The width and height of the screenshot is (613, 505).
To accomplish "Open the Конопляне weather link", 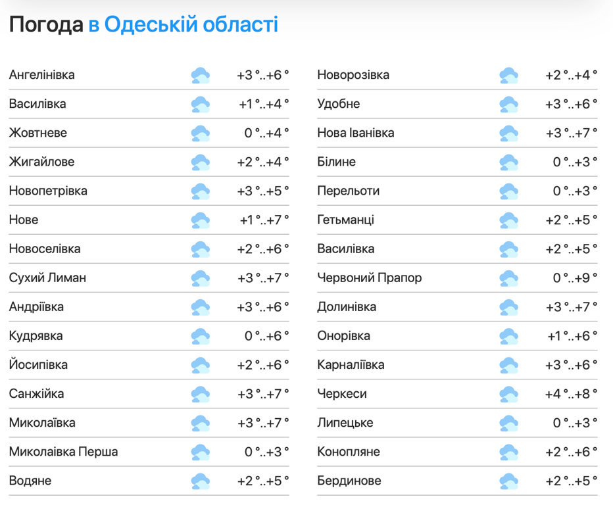I will [x=349, y=452].
